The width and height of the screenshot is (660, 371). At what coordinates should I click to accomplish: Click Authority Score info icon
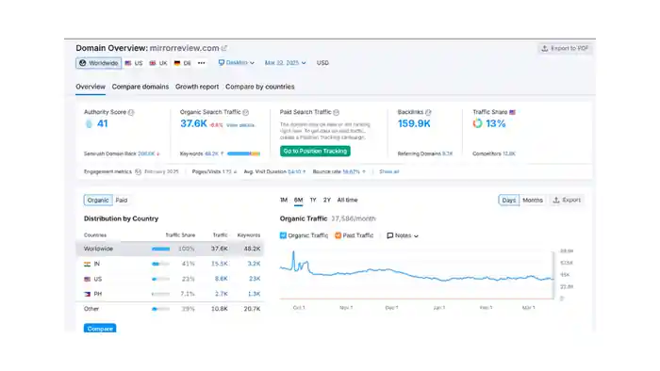131,112
